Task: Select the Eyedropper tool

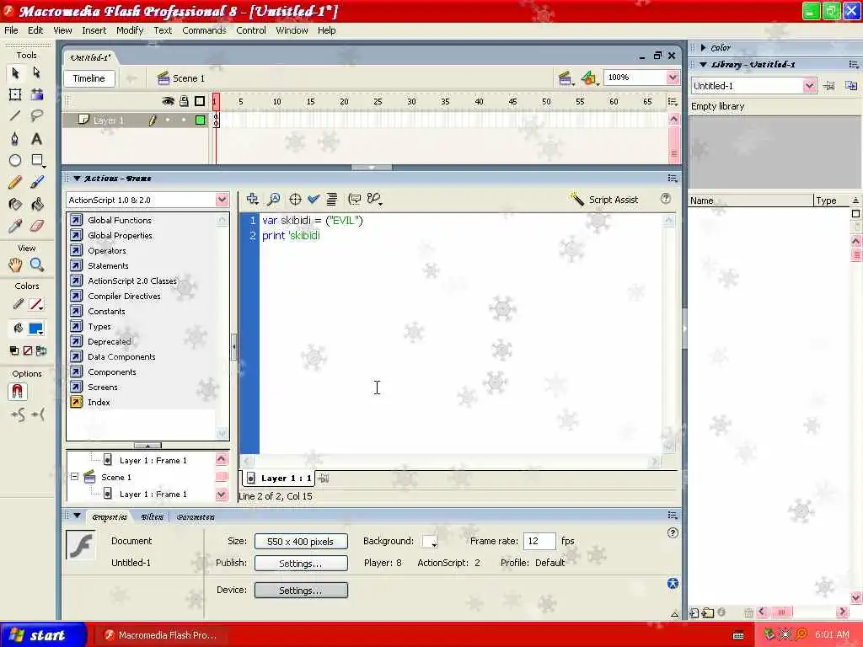Action: pyautogui.click(x=15, y=226)
